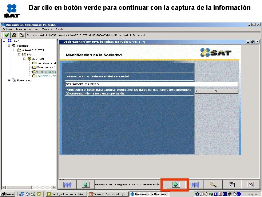Image resolution: width=262 pixels, height=197 pixels.
Task: Expand the Formularios tree node
Action: (x=9, y=80)
